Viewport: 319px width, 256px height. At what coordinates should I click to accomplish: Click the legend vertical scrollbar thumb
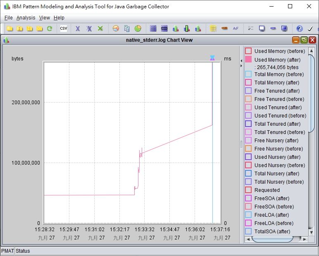click(x=311, y=93)
